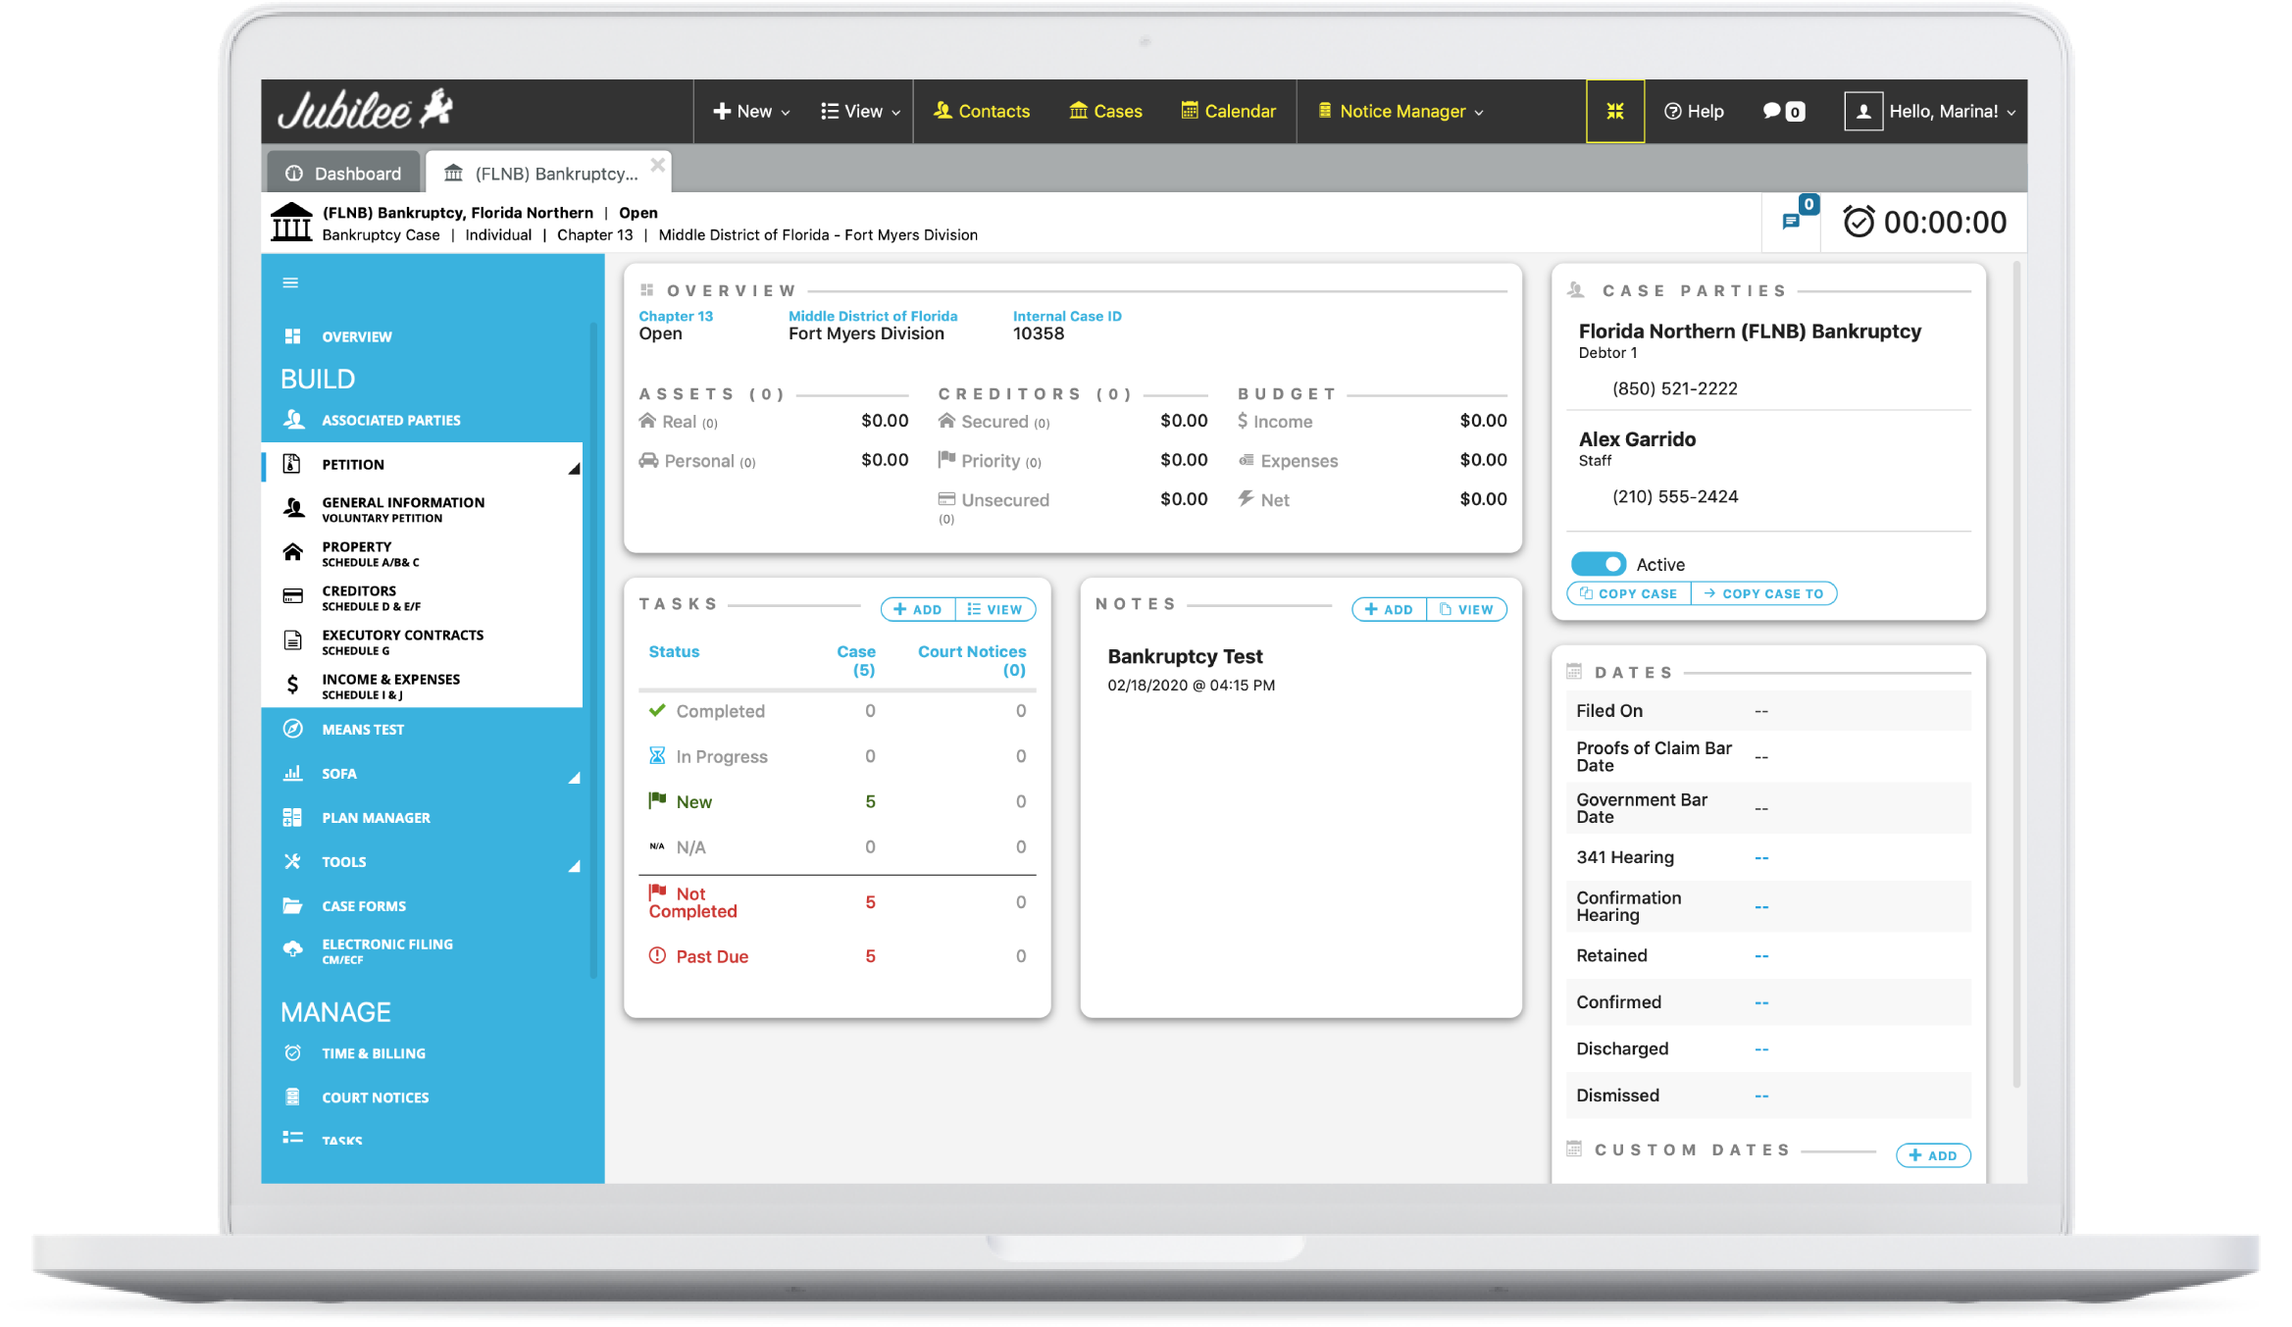Click the Overview grid icon in sidebar
The height and width of the screenshot is (1327, 2292).
(292, 336)
